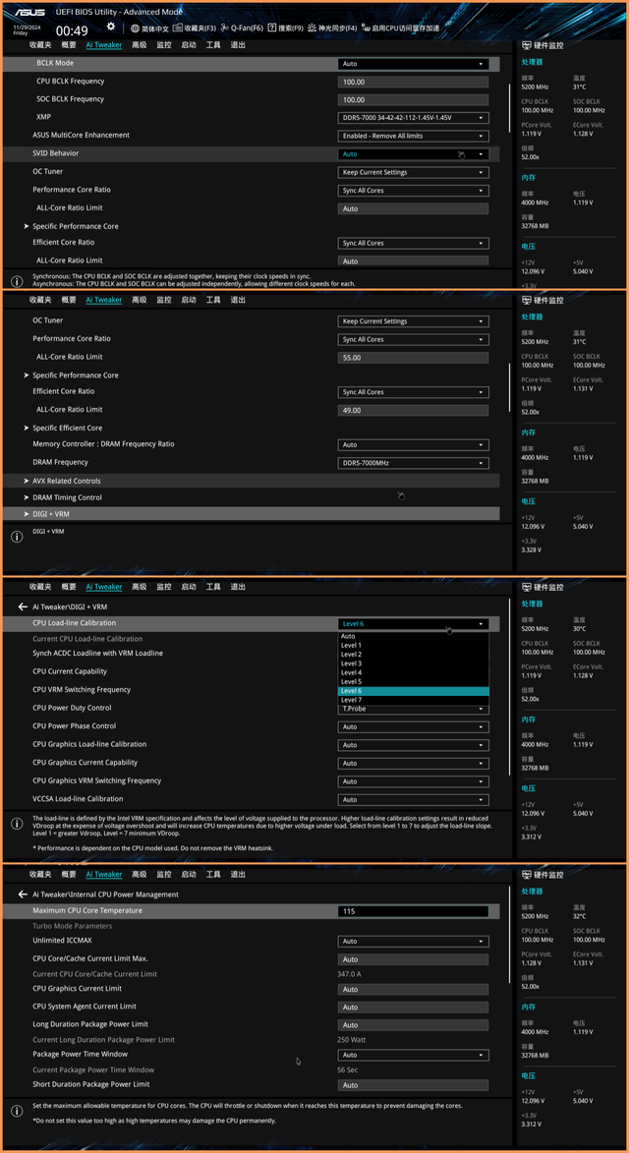Open the SVID Behavior dropdown
The height and width of the screenshot is (1153, 629).
pyautogui.click(x=413, y=154)
